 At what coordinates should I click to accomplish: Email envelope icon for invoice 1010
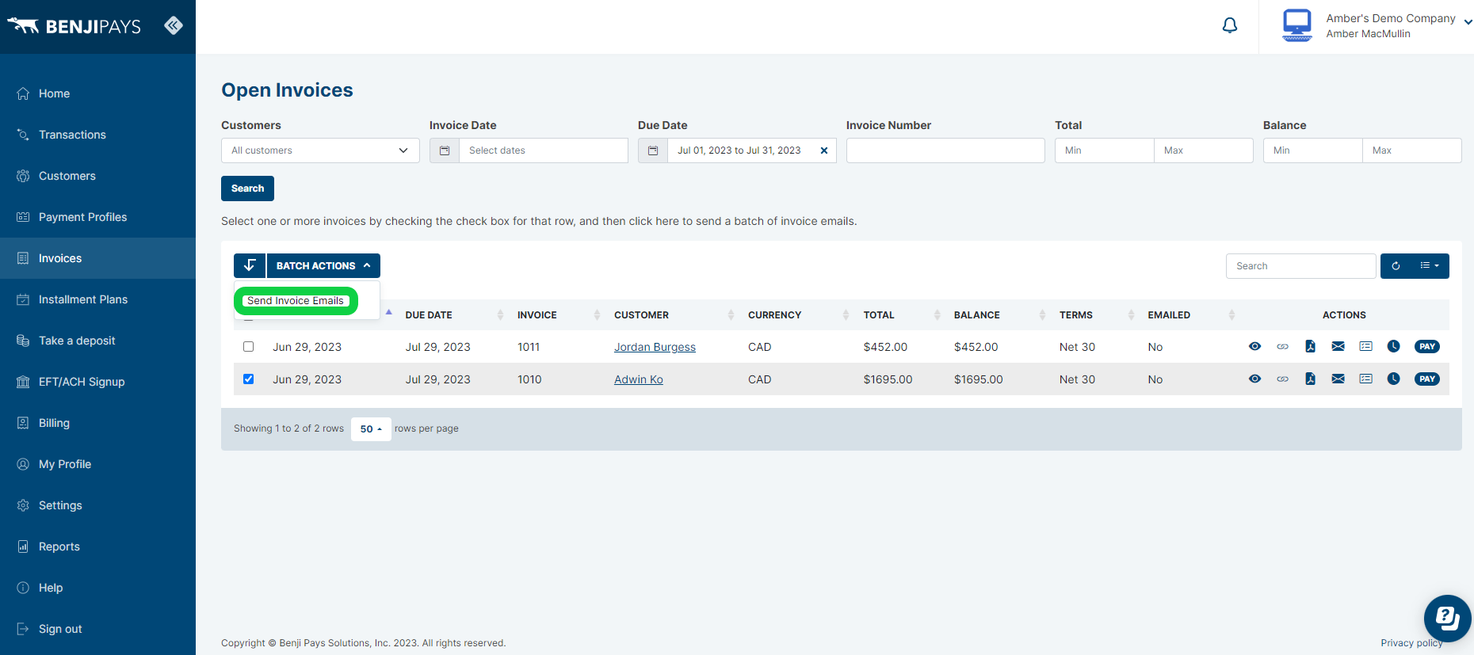[x=1338, y=379]
